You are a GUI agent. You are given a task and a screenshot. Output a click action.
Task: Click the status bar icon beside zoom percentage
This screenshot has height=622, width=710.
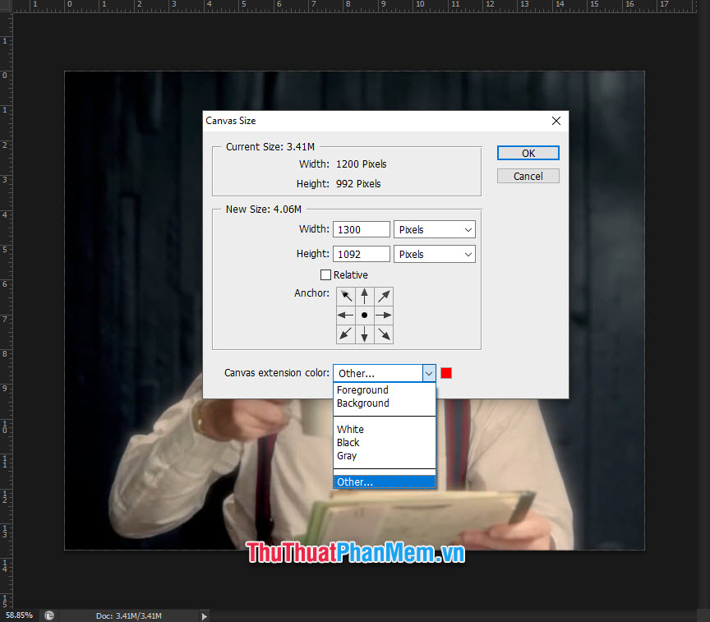coord(48,615)
